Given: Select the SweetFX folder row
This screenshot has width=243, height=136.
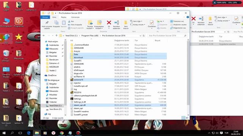Looking at the screenshot, I should tap(118, 61).
